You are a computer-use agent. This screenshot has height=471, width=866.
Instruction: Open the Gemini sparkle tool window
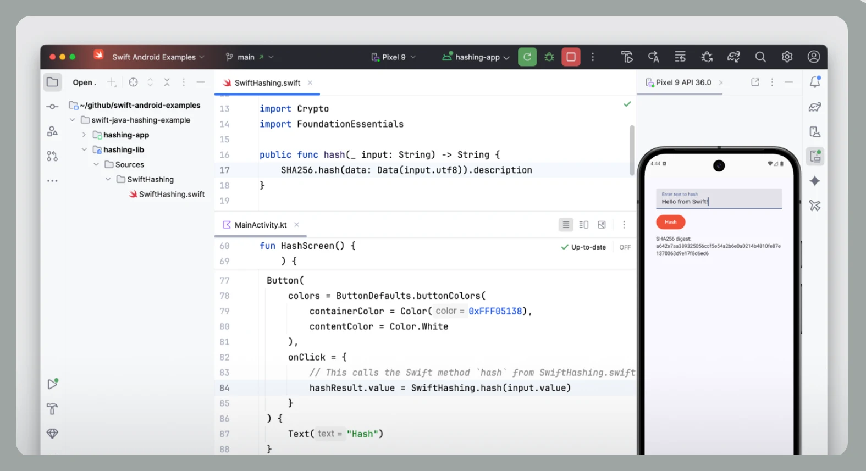[x=815, y=181]
